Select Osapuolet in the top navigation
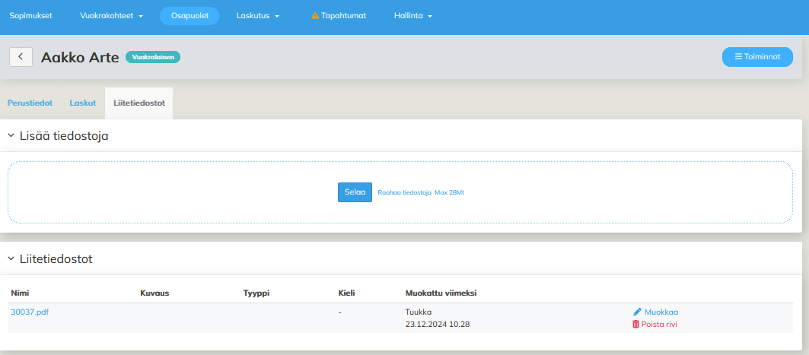 pos(190,16)
